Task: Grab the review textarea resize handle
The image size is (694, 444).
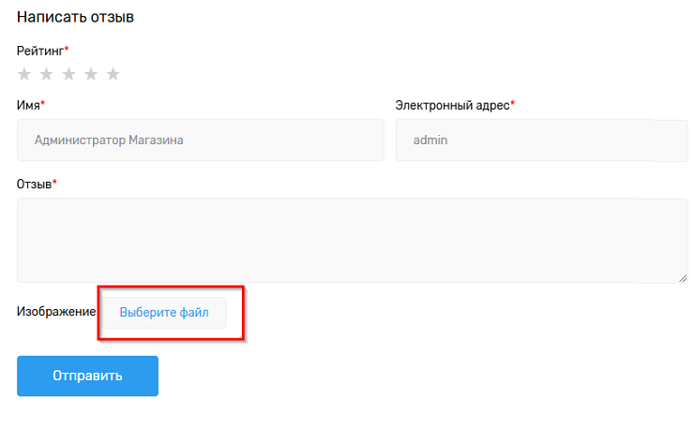Action: (683, 277)
